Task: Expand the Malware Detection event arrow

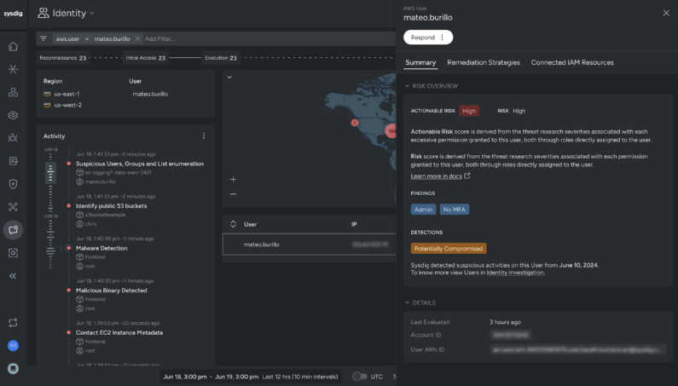Action: 61,248
